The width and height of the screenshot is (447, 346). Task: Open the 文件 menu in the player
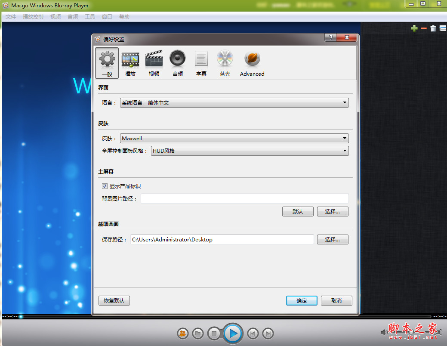point(11,17)
